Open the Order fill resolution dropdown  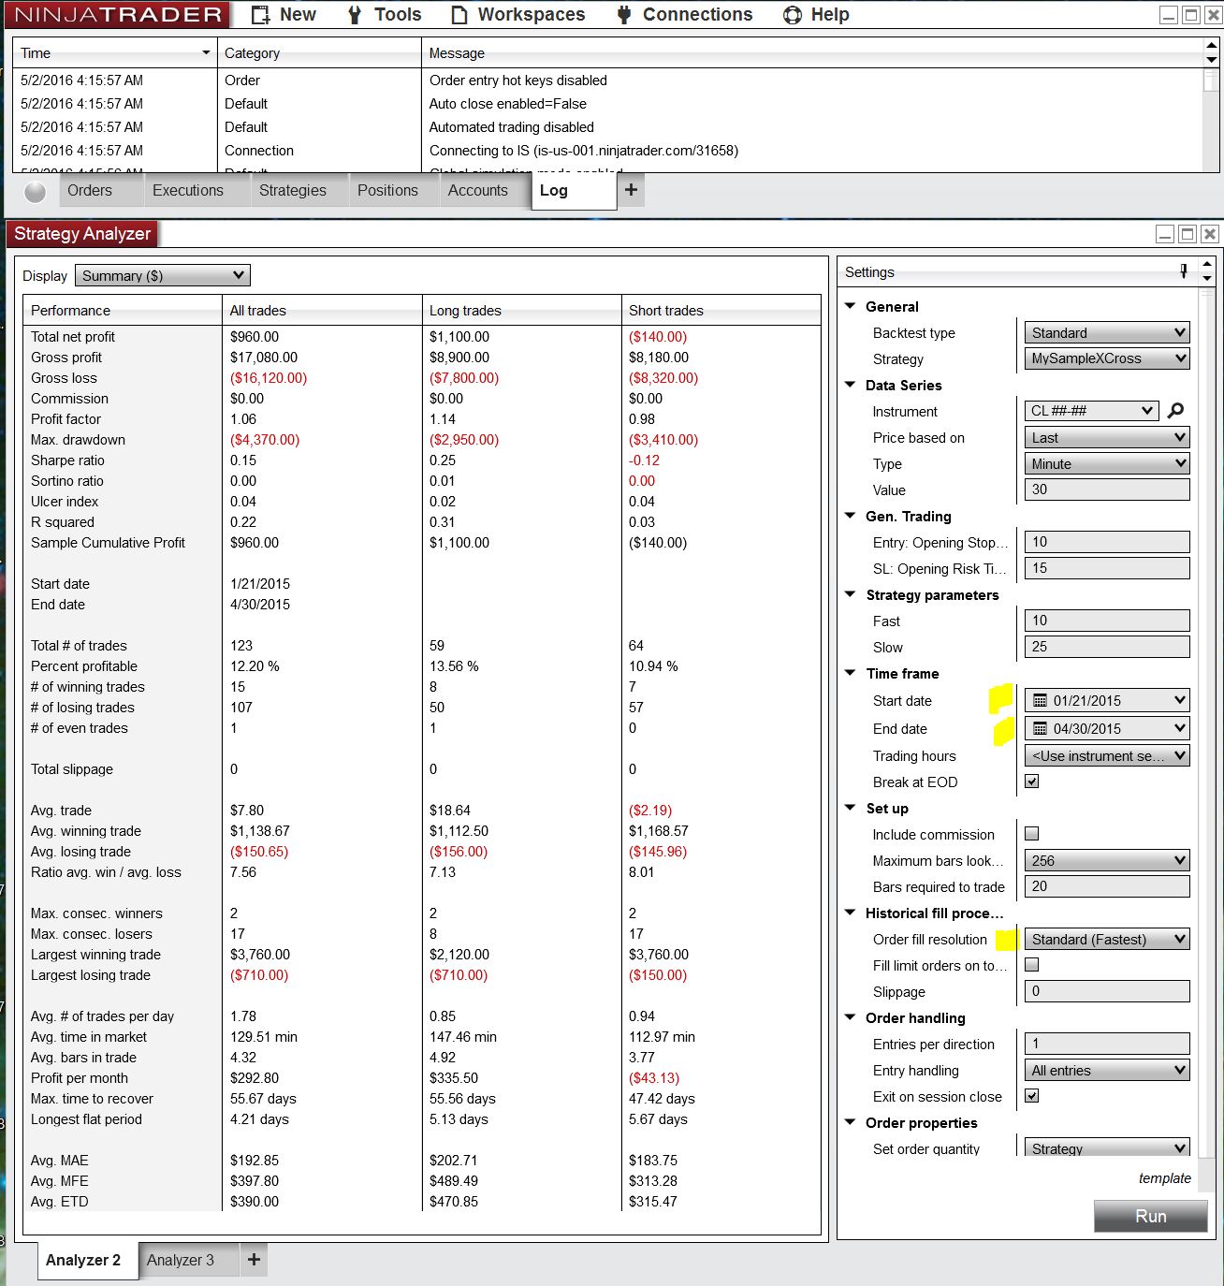[x=1107, y=939]
